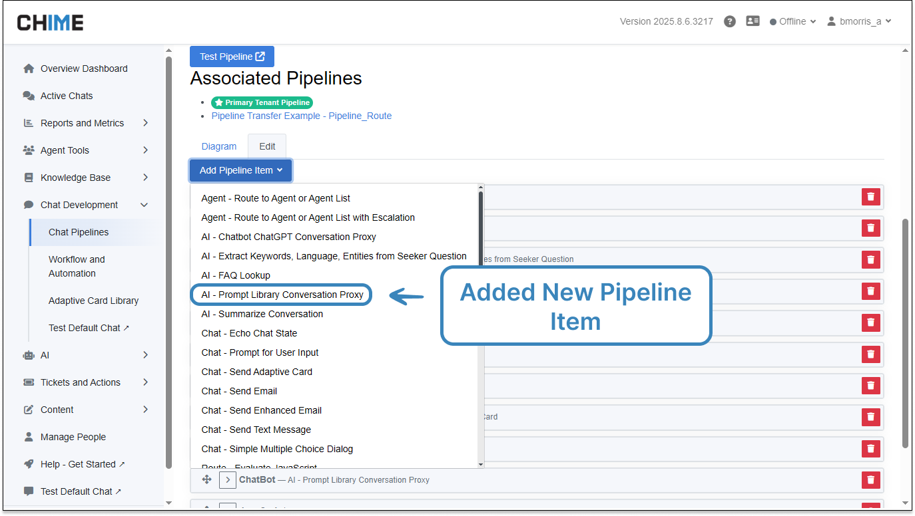This screenshot has width=915, height=516.
Task: Switch to the Diagram tab
Action: point(219,146)
